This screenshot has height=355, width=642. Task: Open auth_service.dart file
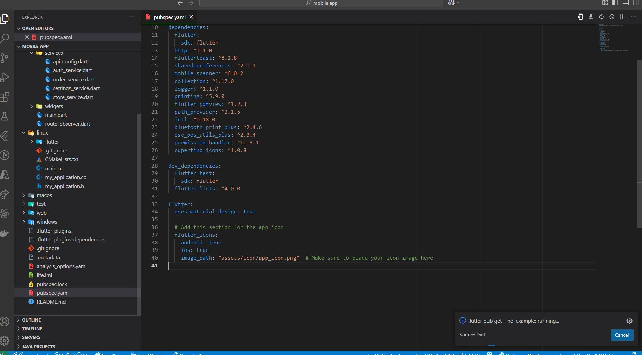click(72, 70)
